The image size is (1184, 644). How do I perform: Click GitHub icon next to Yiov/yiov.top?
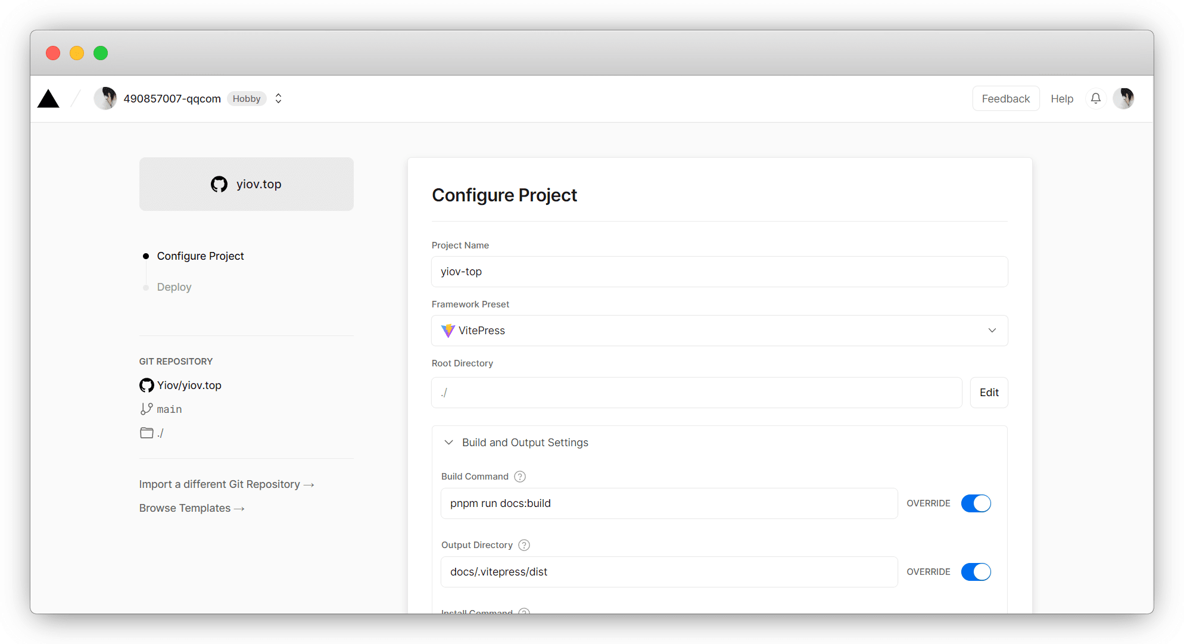point(147,385)
